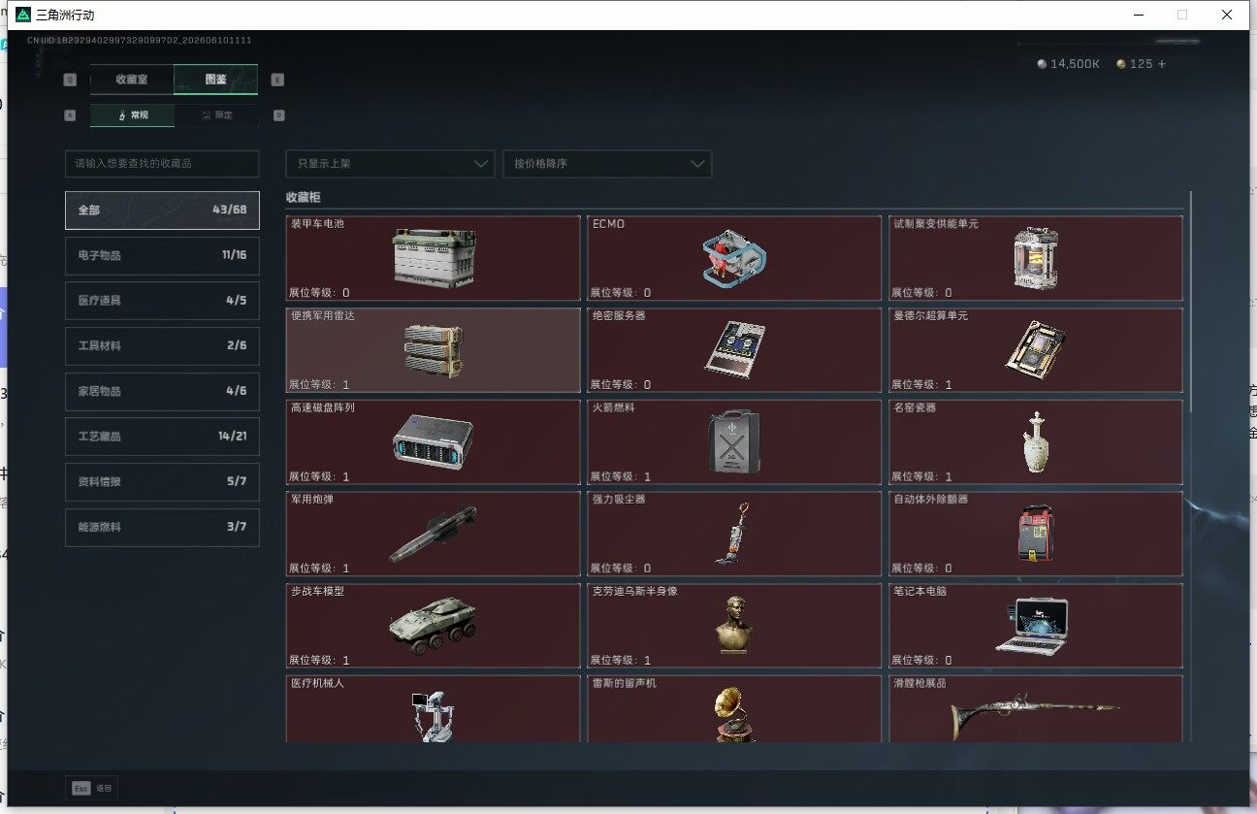Switch to the 图鉴 tab
The height and width of the screenshot is (814, 1257).
click(215, 80)
